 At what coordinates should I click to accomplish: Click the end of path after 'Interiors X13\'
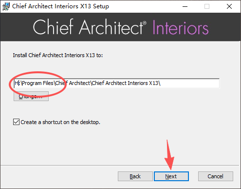[161, 84]
